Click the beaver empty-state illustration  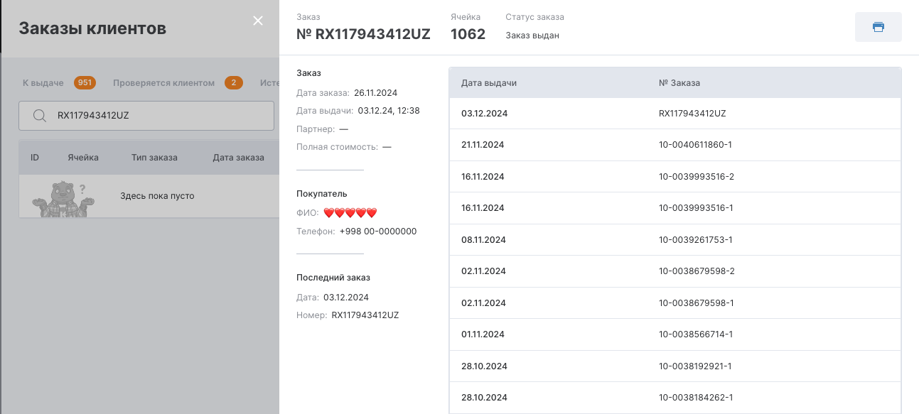(64, 200)
